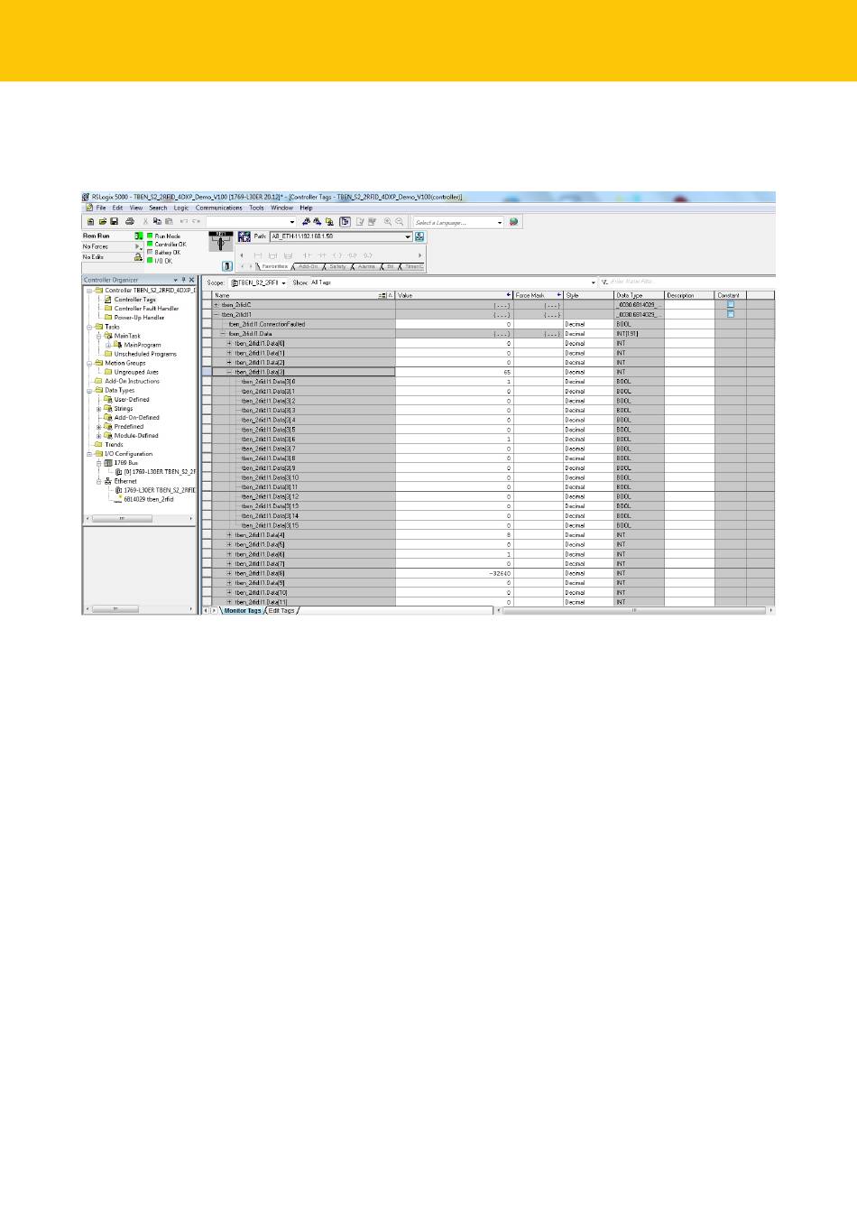Open the Edit menu
Viewport: 857px width, 1213px height.
click(117, 208)
